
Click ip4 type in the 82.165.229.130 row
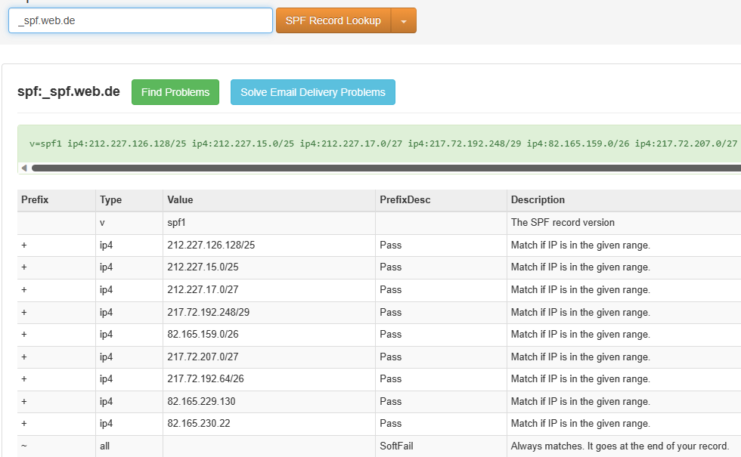click(x=106, y=401)
